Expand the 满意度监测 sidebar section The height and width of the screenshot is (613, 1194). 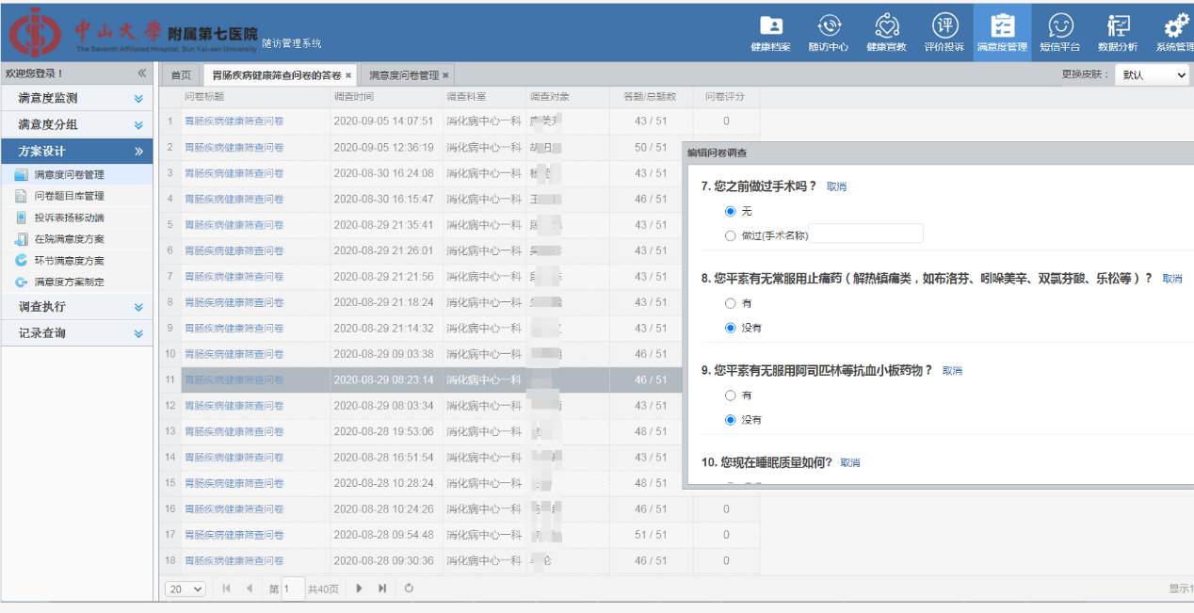[76, 98]
